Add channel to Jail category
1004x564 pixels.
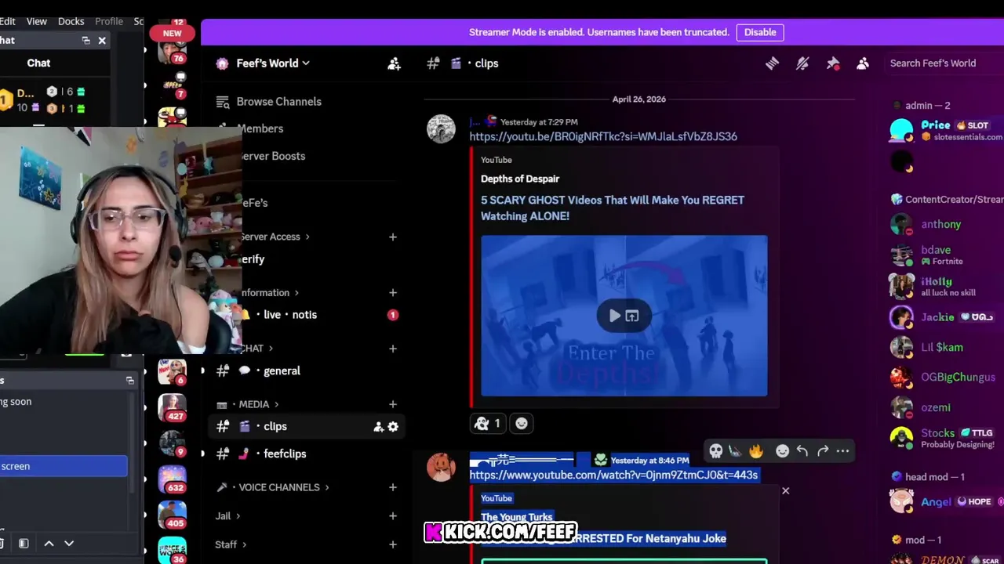393,516
